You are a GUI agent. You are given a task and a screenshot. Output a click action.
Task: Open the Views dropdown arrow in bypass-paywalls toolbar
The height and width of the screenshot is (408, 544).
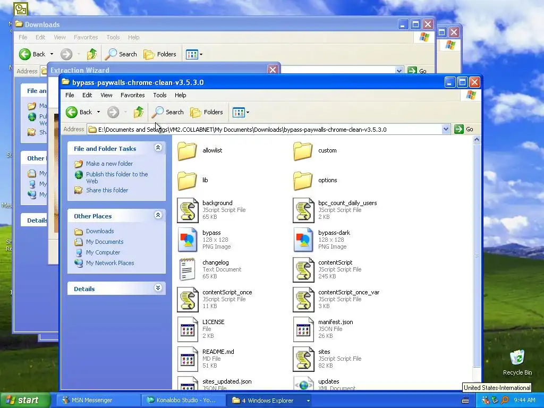[x=248, y=113]
